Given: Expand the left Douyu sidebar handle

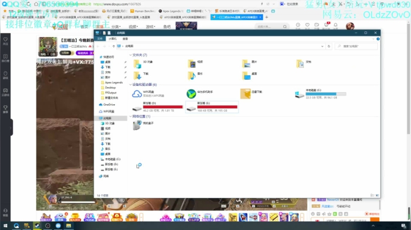Looking at the screenshot, I should click(x=11, y=128).
